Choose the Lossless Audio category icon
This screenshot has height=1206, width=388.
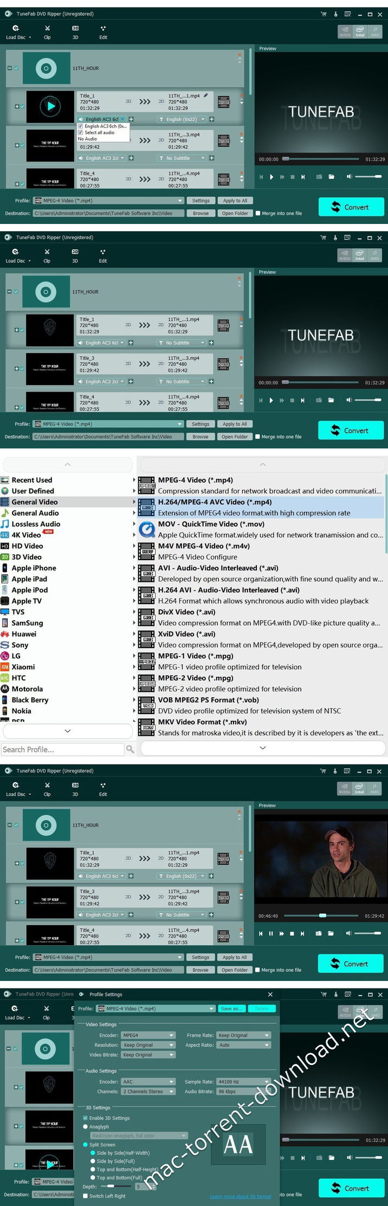(x=5, y=524)
